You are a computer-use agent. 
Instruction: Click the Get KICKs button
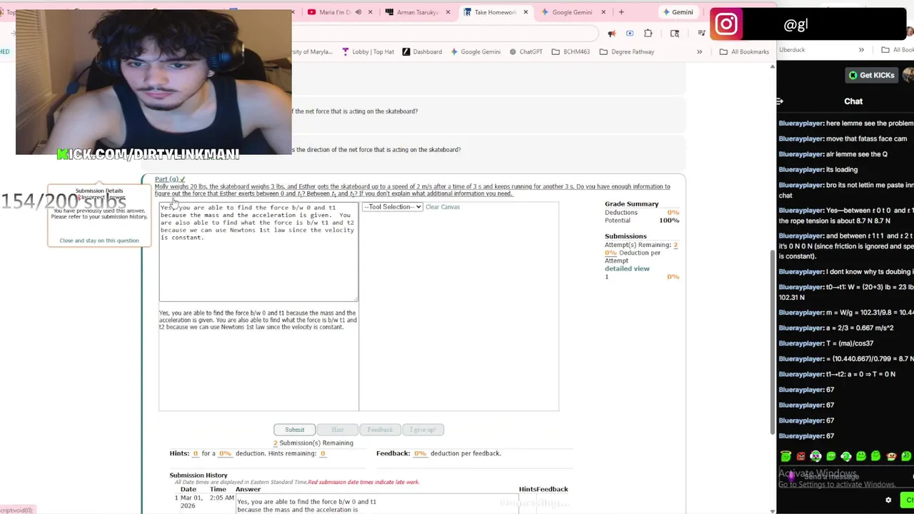[x=870, y=75]
